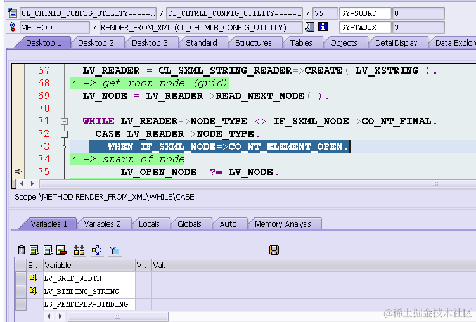Image resolution: width=476 pixels, height=322 pixels.
Task: Click the blue arrows transfer icon
Action: click(x=97, y=250)
